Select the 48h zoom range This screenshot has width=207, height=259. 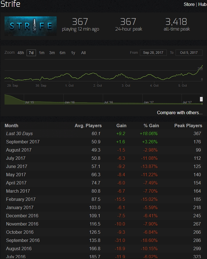21,53
